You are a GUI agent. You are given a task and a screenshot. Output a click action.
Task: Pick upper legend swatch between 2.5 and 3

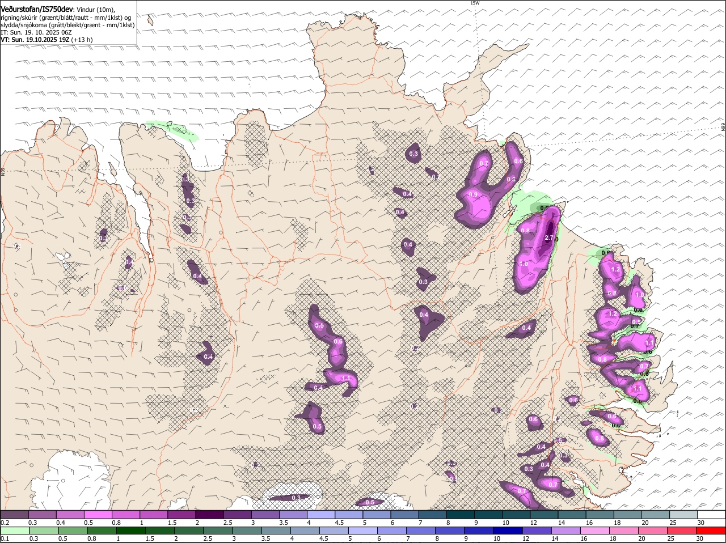tap(237, 515)
